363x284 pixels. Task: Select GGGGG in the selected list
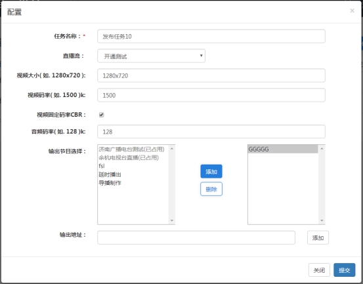[283, 149]
